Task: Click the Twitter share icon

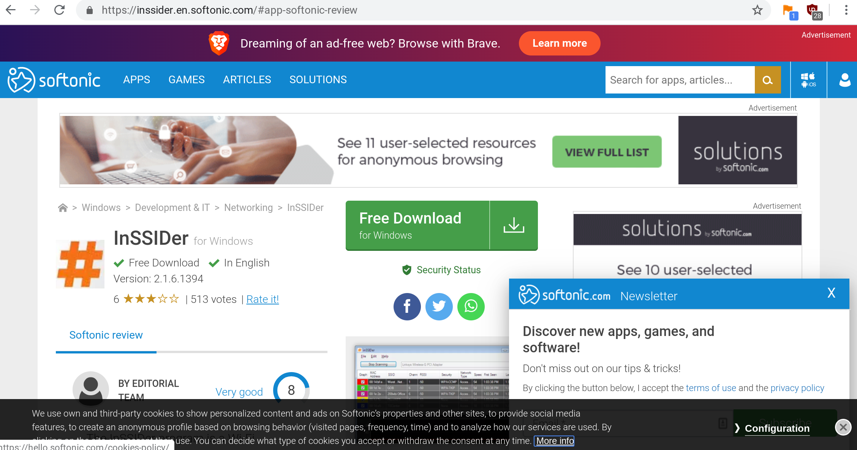Action: 439,307
